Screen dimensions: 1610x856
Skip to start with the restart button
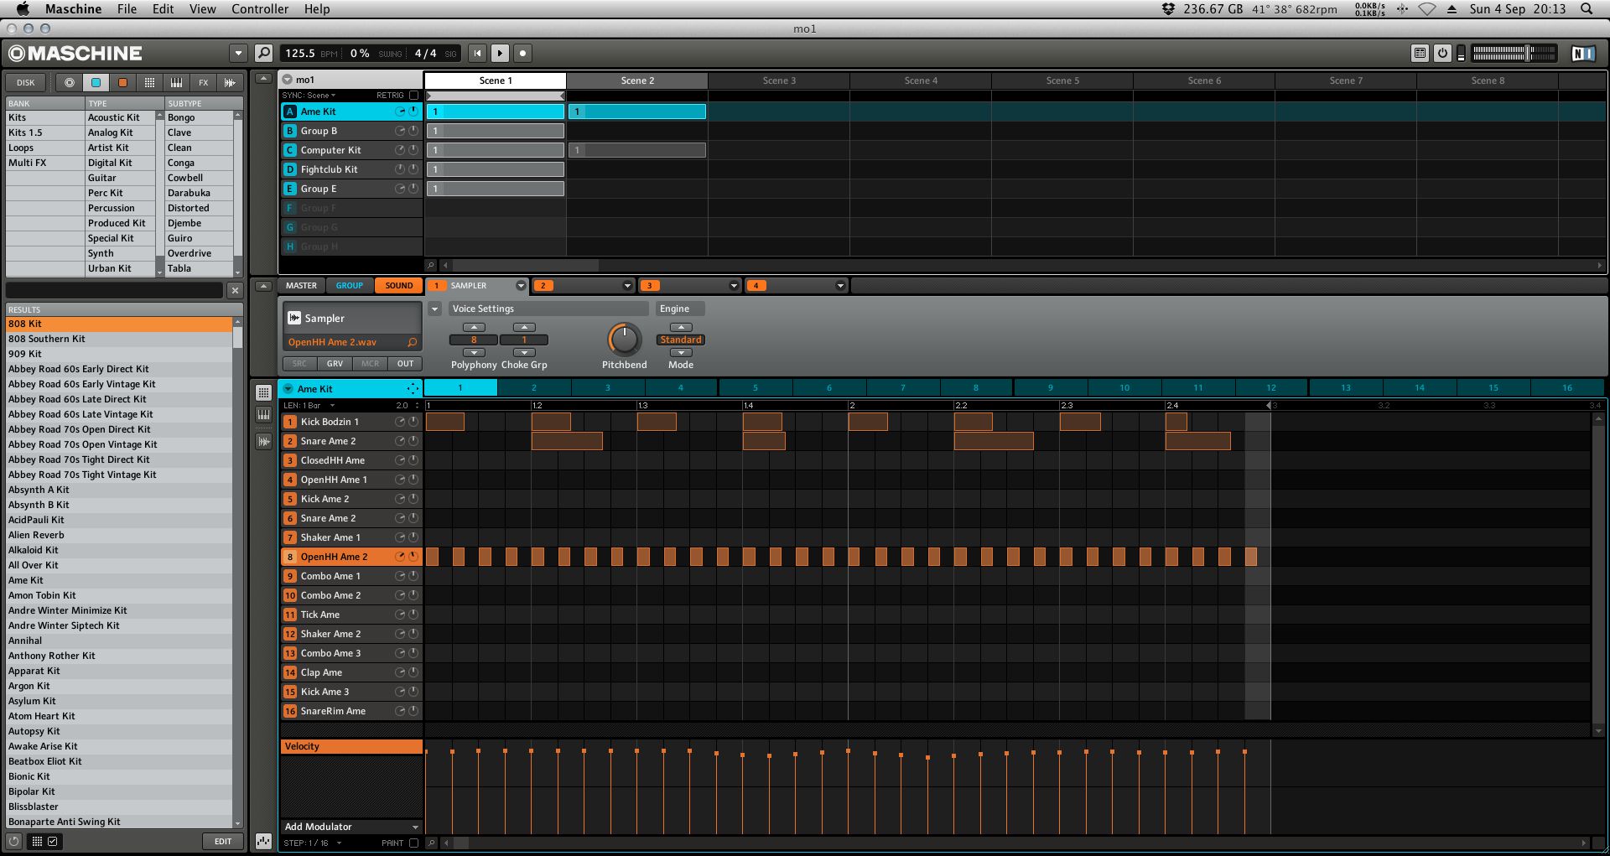coord(477,53)
